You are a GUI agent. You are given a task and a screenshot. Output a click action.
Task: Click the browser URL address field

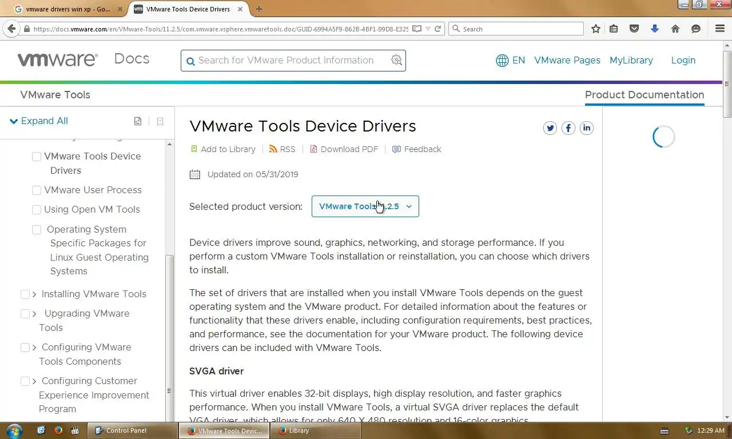[220, 29]
